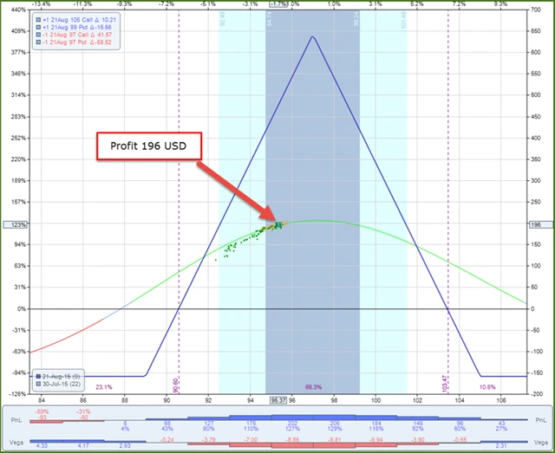The image size is (555, 453).
Task: Toggle the +1 21Aug 89 Put legend checkbox
Action: point(38,27)
